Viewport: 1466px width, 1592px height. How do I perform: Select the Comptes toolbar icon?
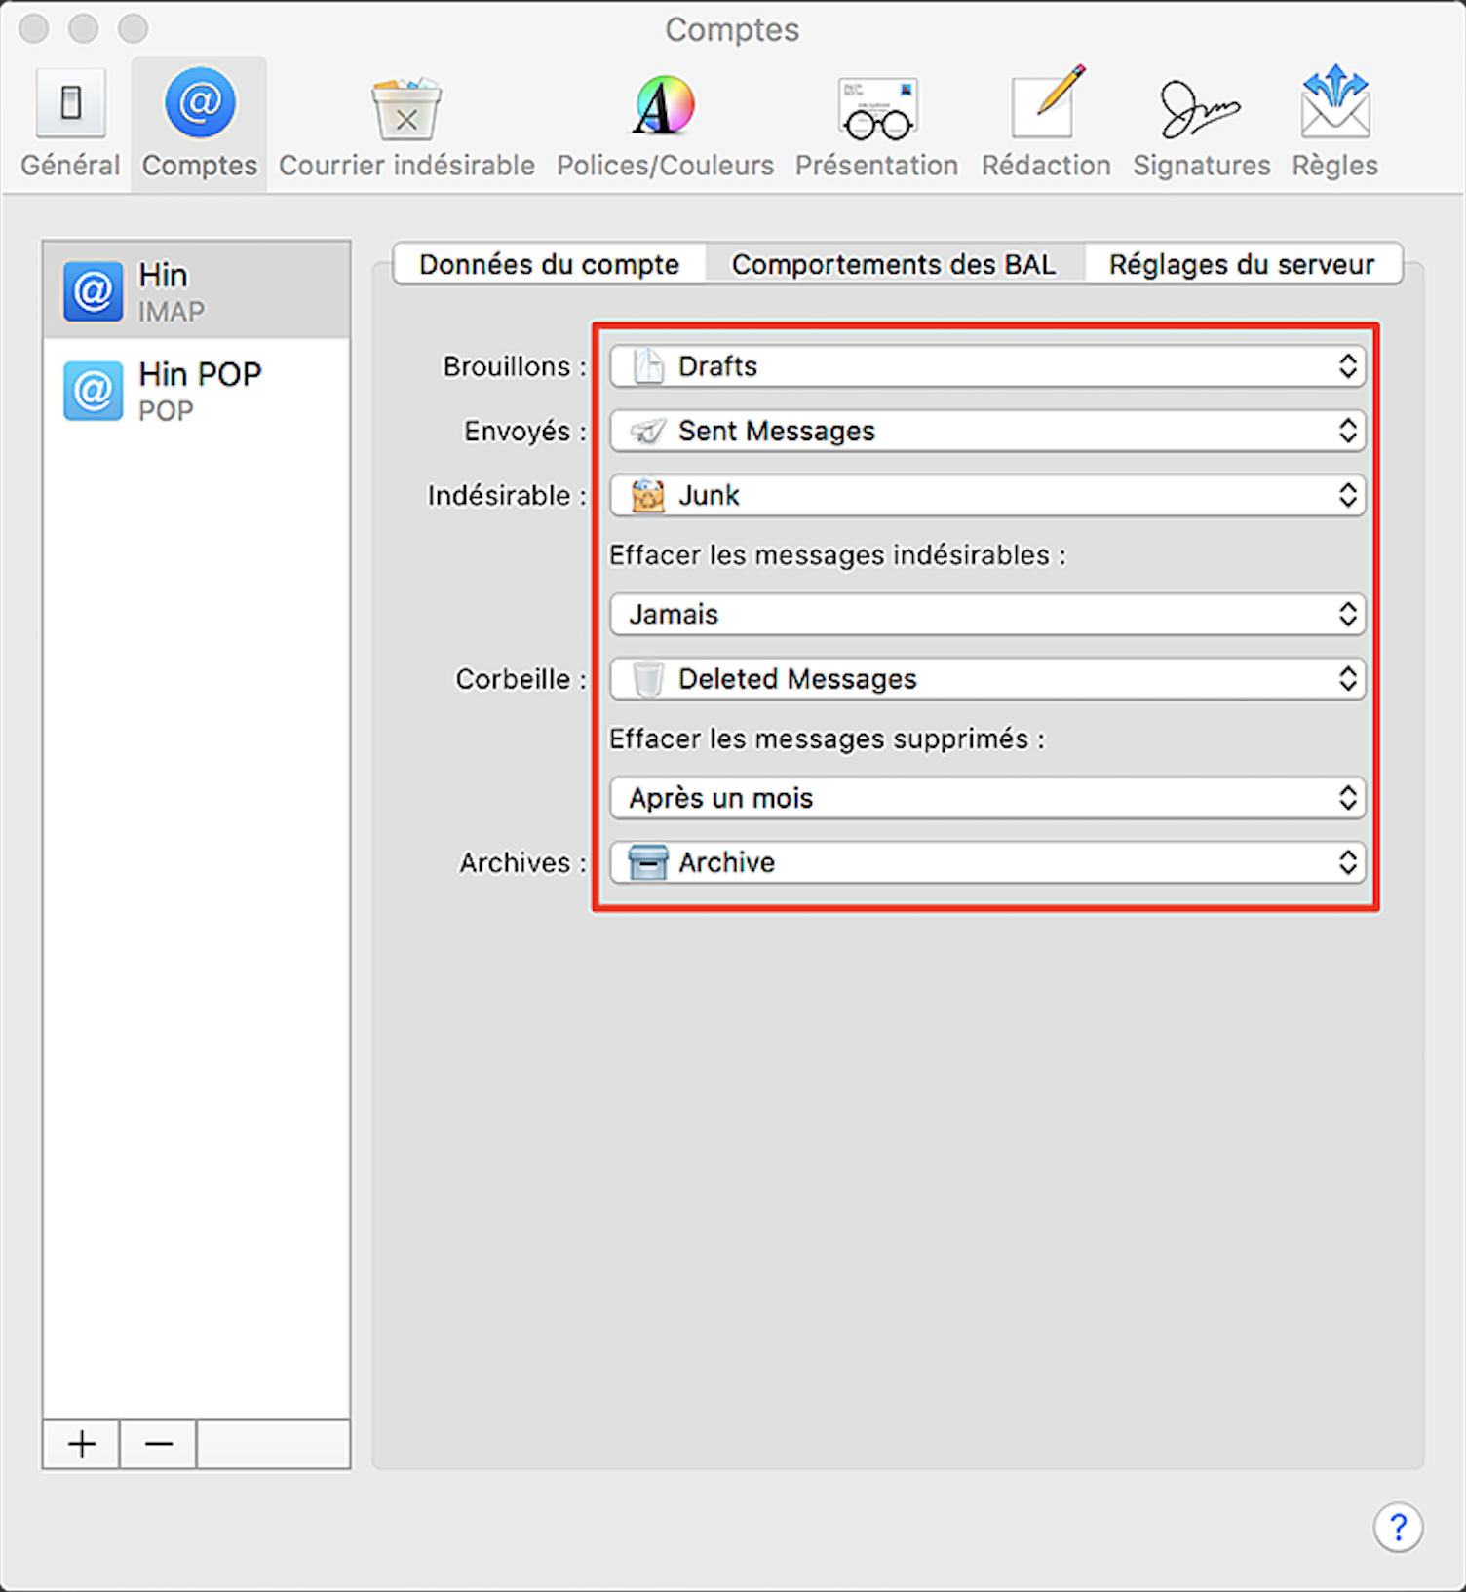pyautogui.click(x=200, y=124)
